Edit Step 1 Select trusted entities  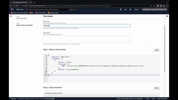(157, 50)
